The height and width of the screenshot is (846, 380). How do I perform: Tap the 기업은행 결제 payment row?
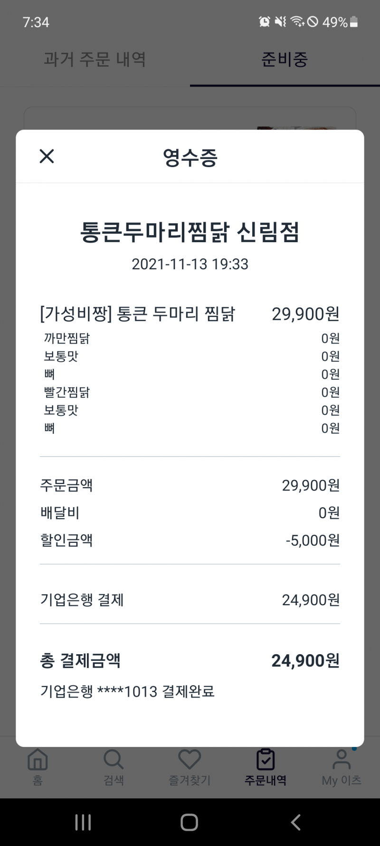(x=190, y=600)
